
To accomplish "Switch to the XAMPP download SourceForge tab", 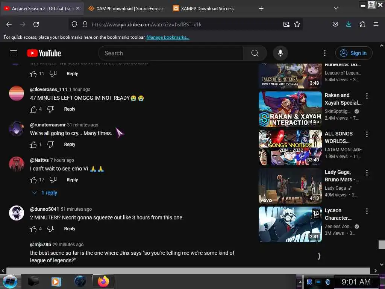I will (126, 8).
